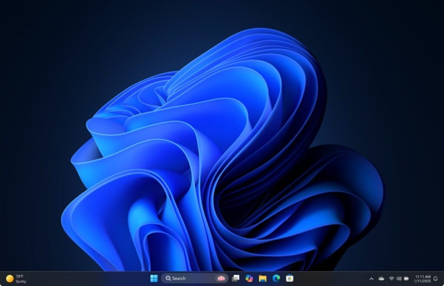
Task: Open the Windows Start menu
Action: coord(154,278)
